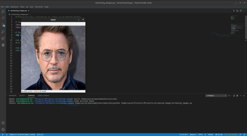Open the Source Control view
Viewport: 247px width, 136px height.
(3, 25)
